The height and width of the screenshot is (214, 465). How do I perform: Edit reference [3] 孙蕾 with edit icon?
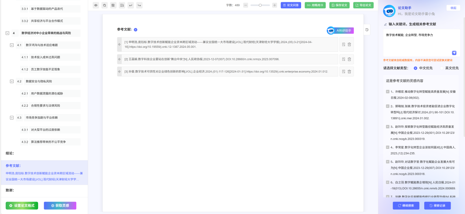[343, 71]
